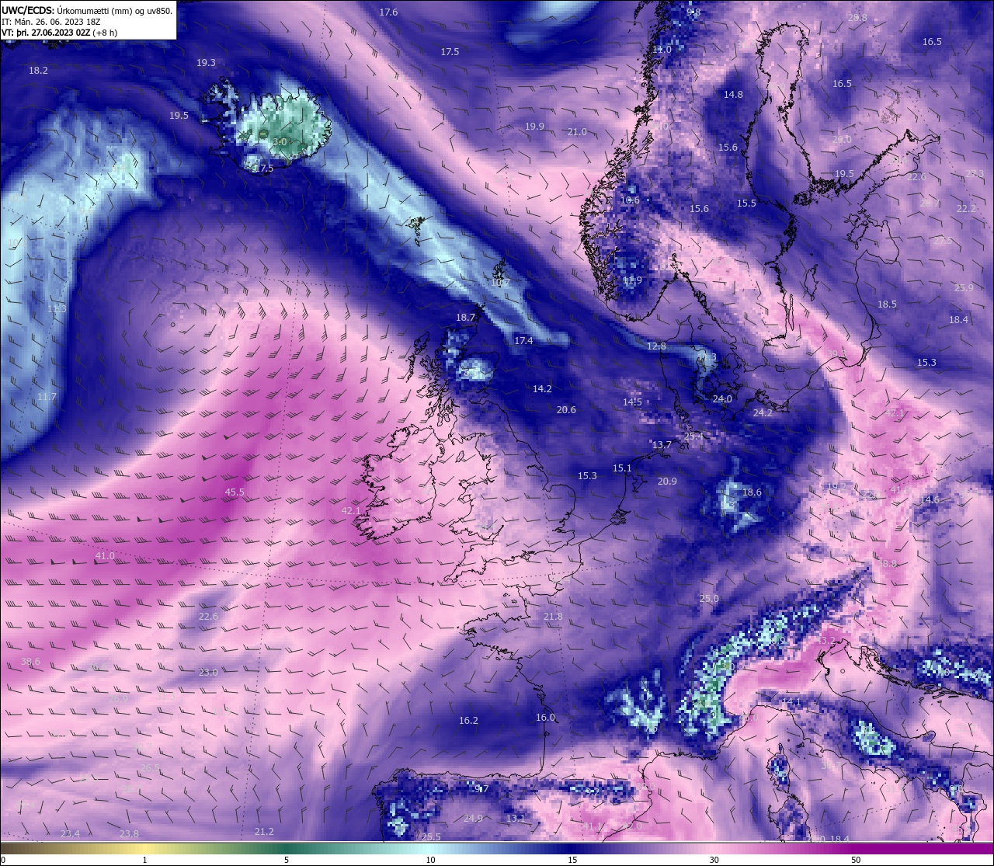This screenshot has width=994, height=866.
Task: Select the 21.2 value label
Action: (x=264, y=832)
